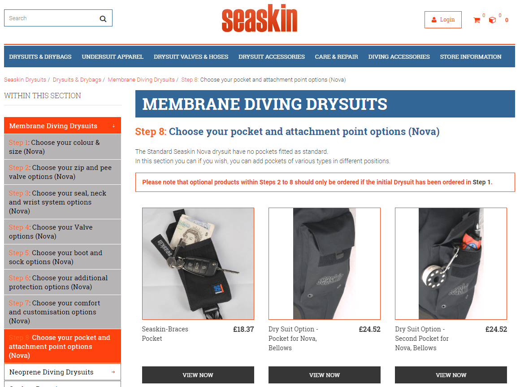Image resolution: width=520 pixels, height=387 pixels.
Task: Open Drysuit Valves & Hoses menu
Action: click(x=191, y=57)
